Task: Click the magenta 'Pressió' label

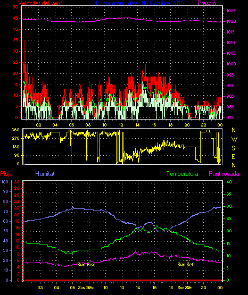Action: (207, 3)
